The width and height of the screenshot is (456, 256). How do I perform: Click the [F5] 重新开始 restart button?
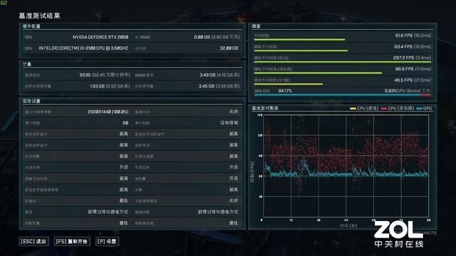click(x=72, y=241)
